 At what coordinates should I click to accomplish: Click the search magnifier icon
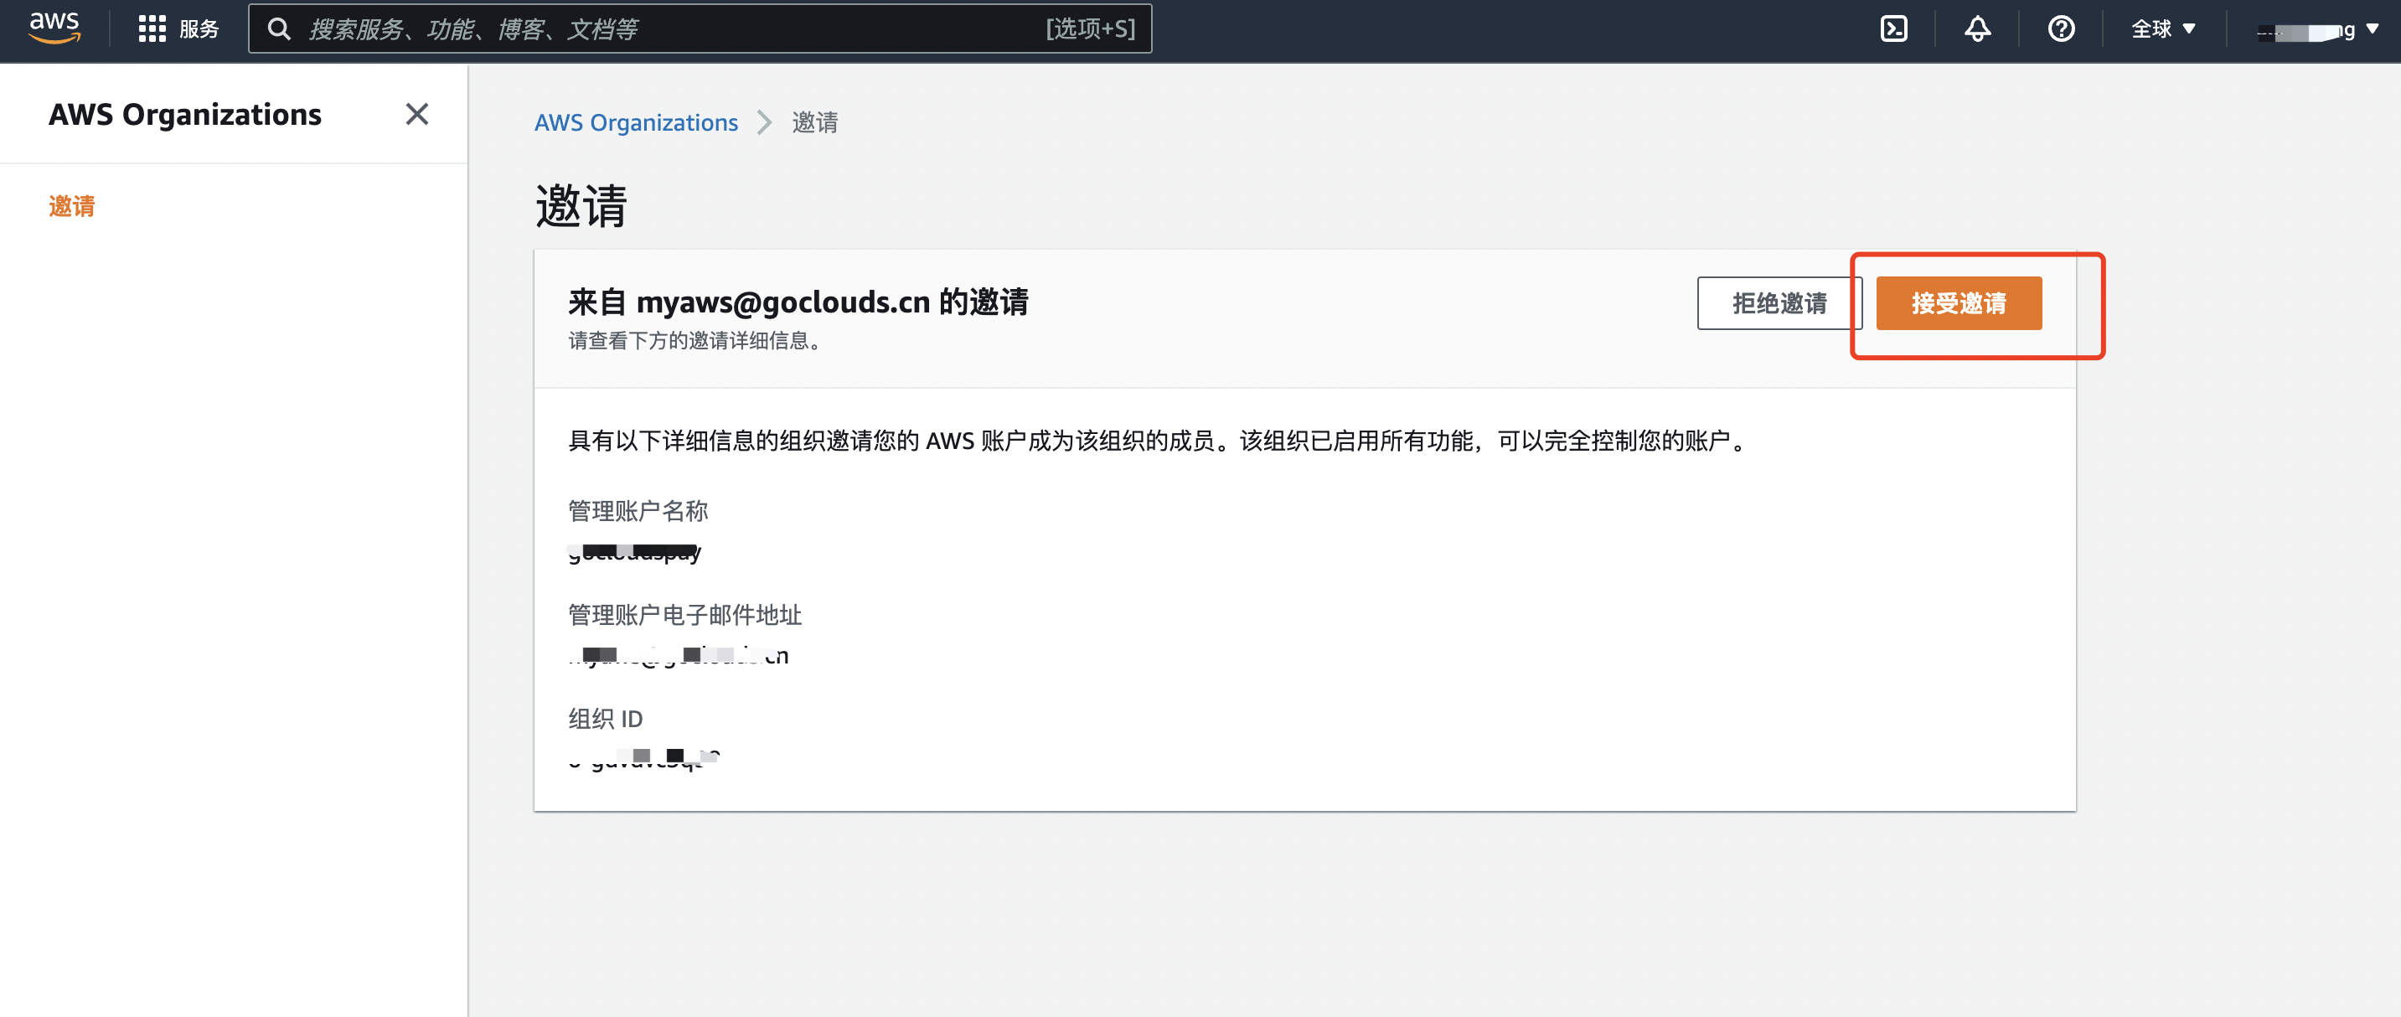278,28
